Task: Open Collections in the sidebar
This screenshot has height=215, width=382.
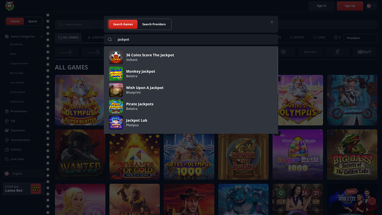Action: coord(17,101)
